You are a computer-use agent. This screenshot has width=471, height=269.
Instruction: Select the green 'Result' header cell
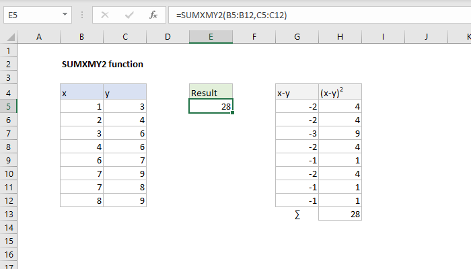[x=211, y=91]
